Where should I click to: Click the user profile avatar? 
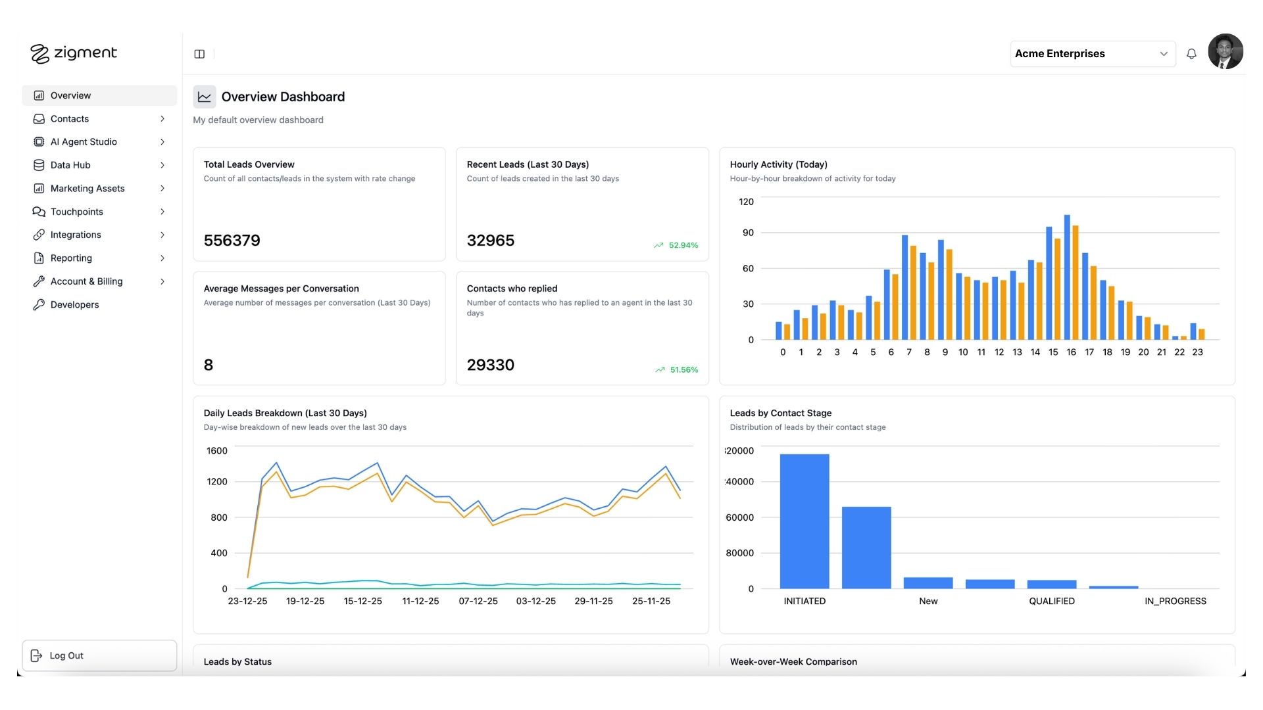click(1225, 52)
